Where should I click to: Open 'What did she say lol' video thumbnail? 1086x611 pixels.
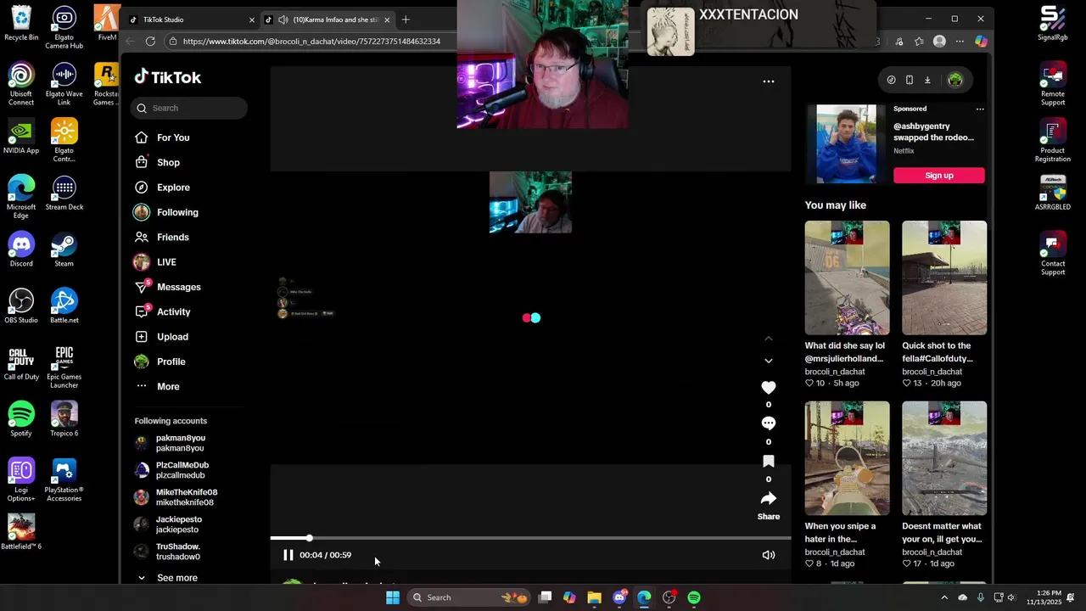point(847,278)
